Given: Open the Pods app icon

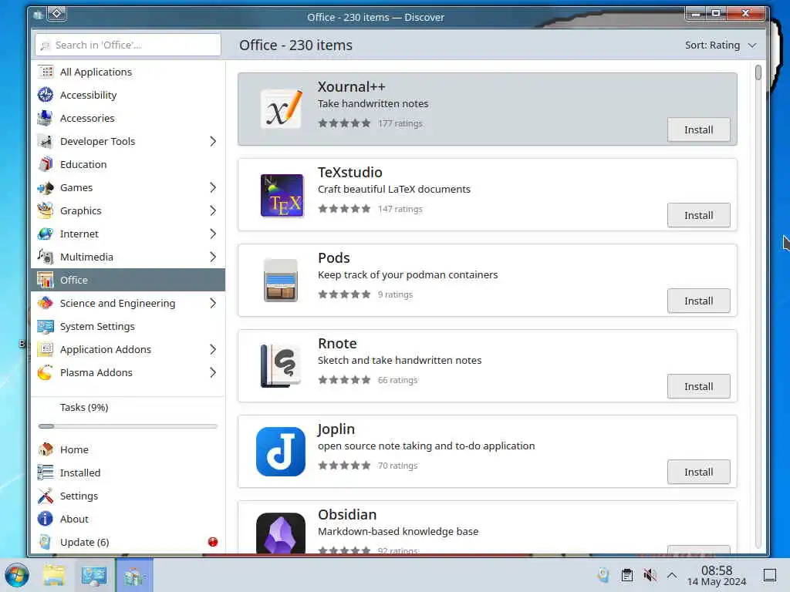Looking at the screenshot, I should (281, 281).
